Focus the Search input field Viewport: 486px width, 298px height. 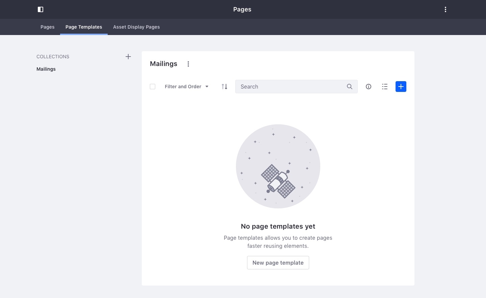pos(290,87)
